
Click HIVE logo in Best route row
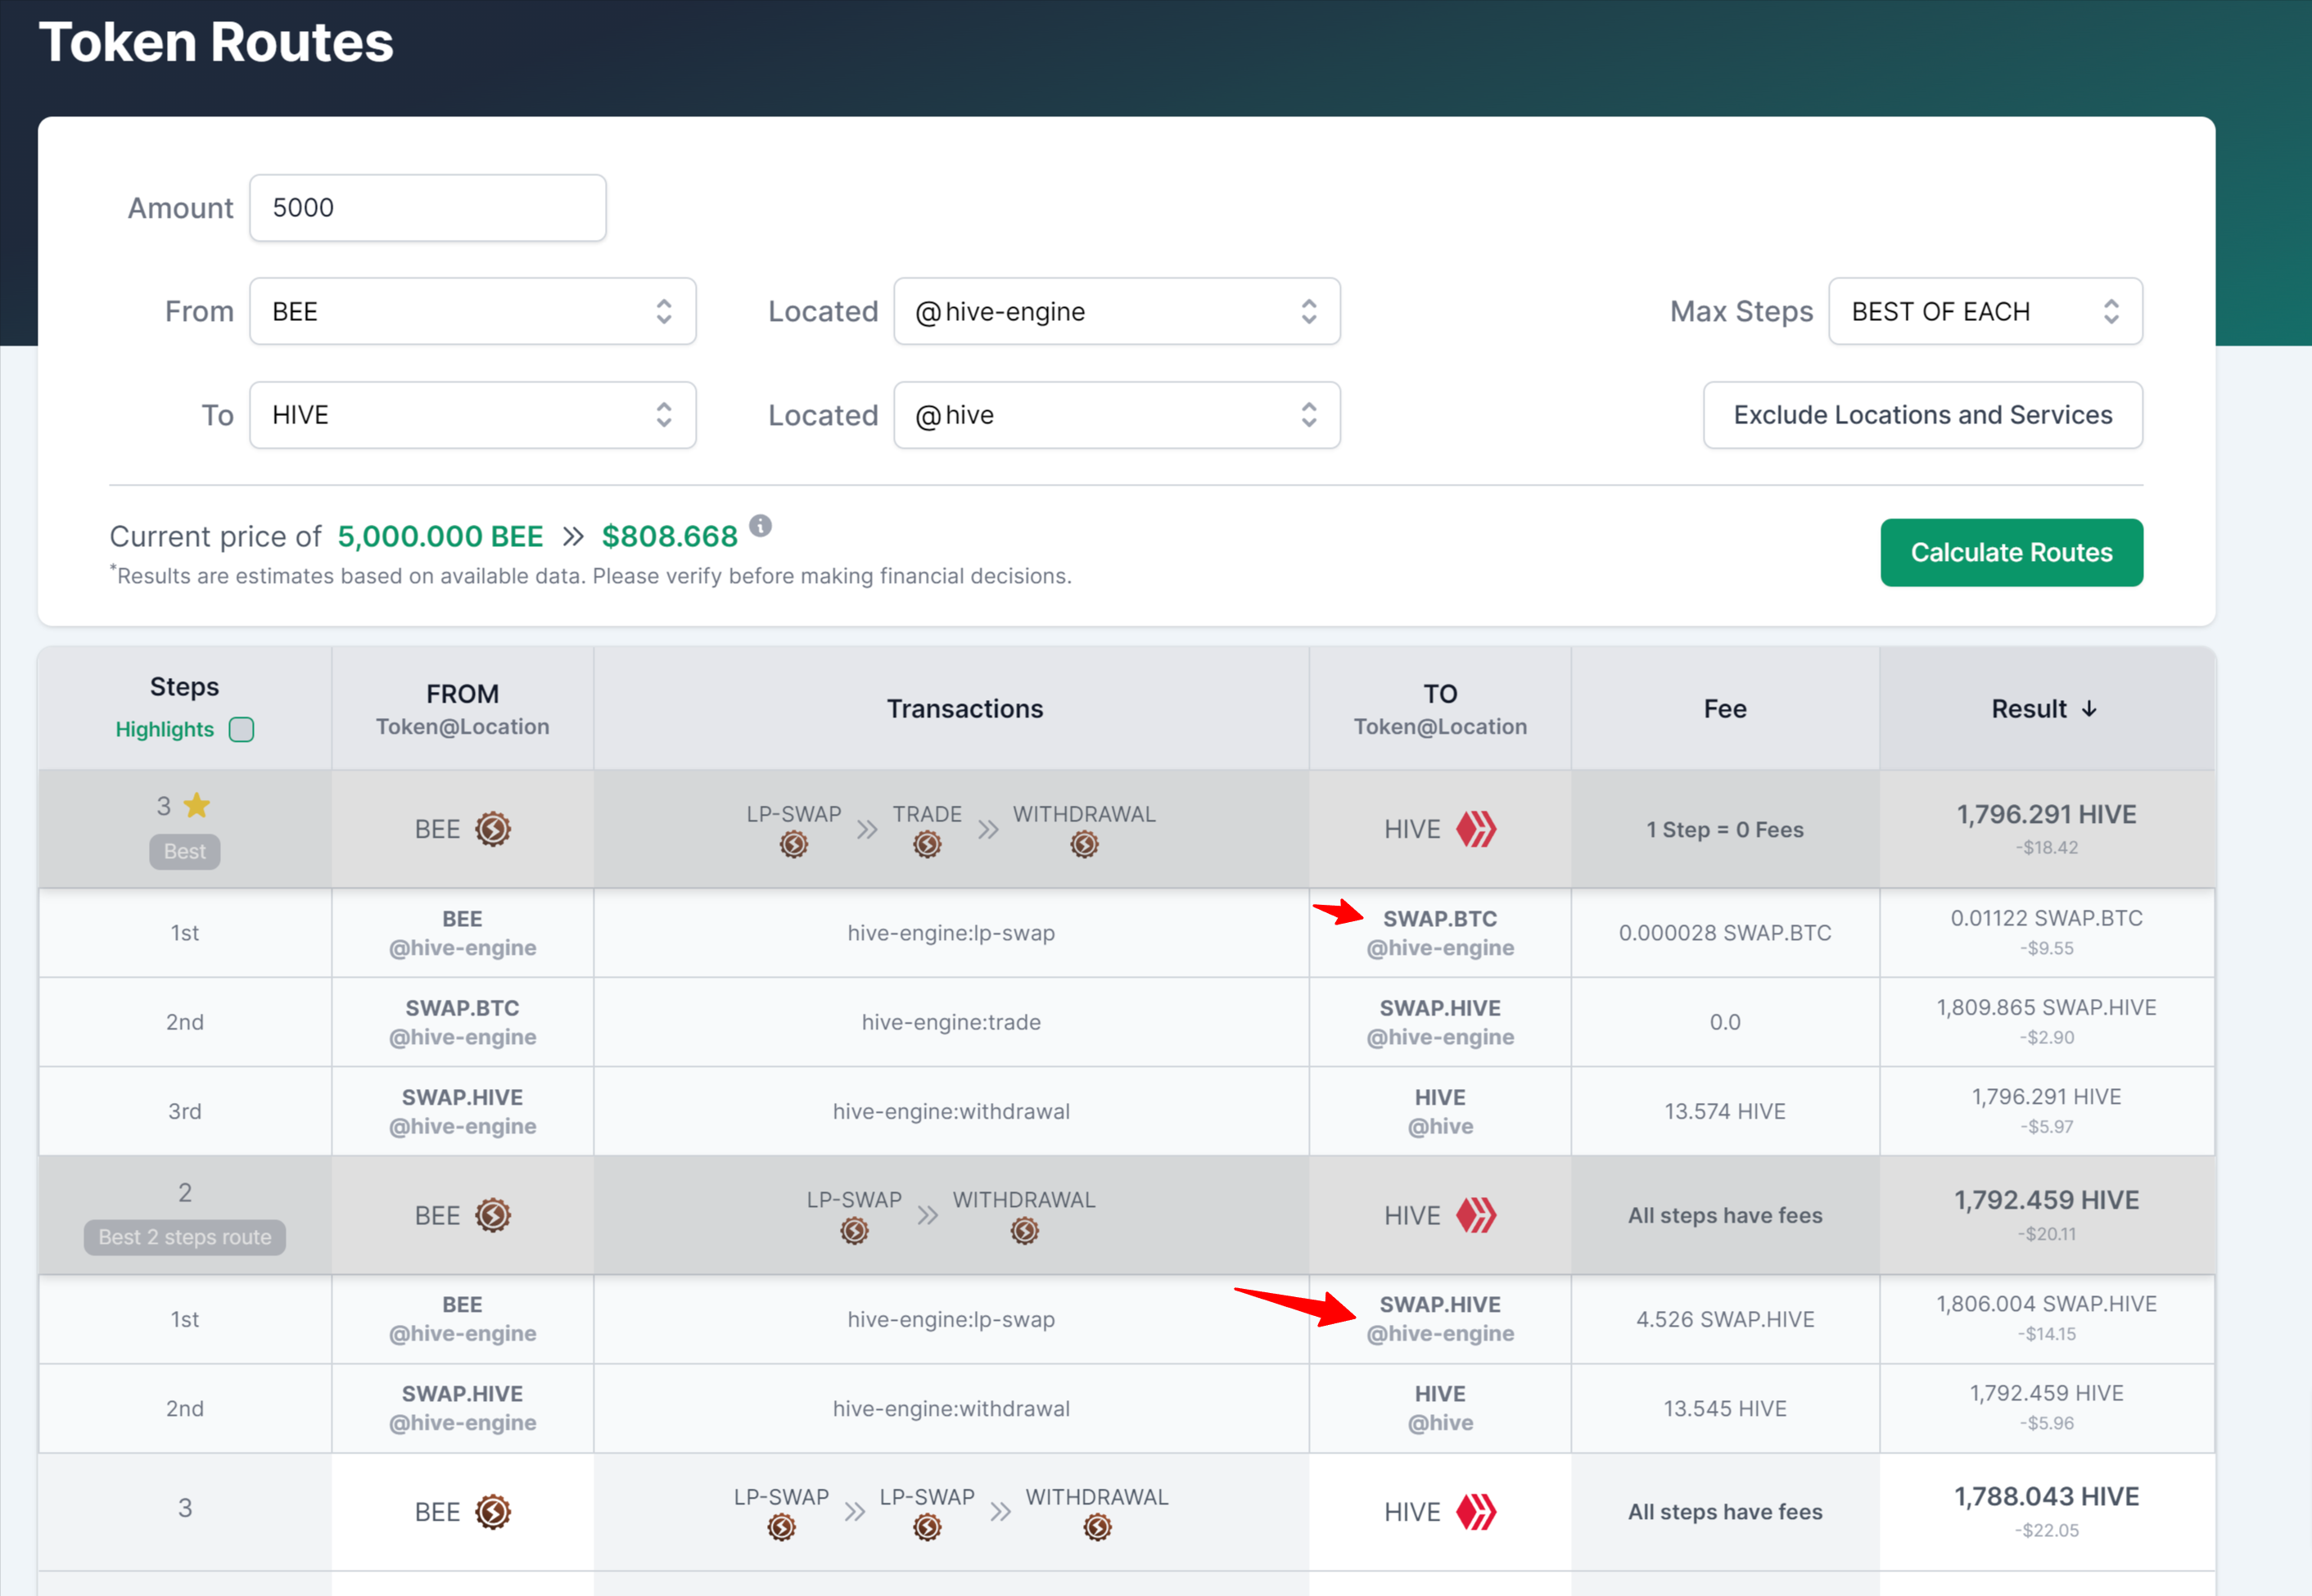1475,829
